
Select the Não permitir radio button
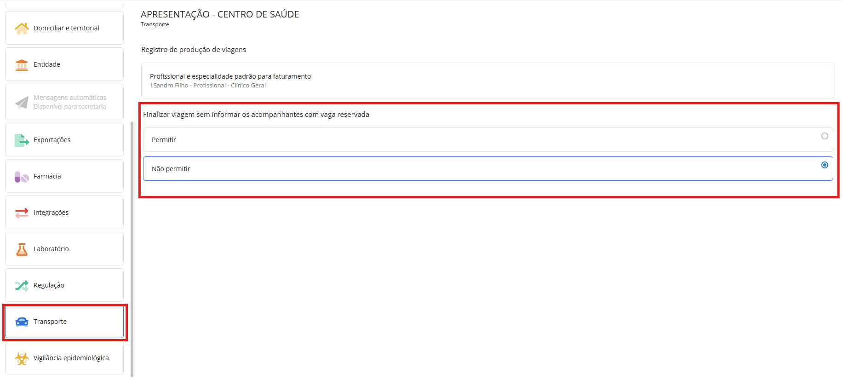click(x=825, y=165)
